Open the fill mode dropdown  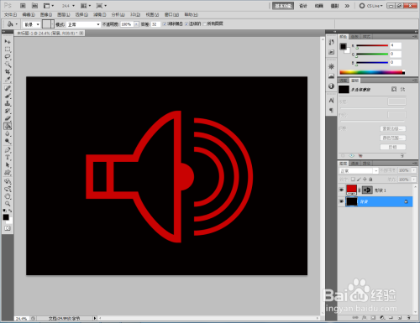83,24
